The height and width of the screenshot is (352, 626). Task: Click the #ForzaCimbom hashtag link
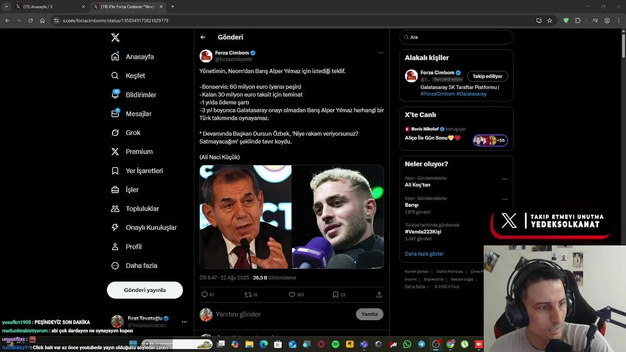[x=438, y=94]
